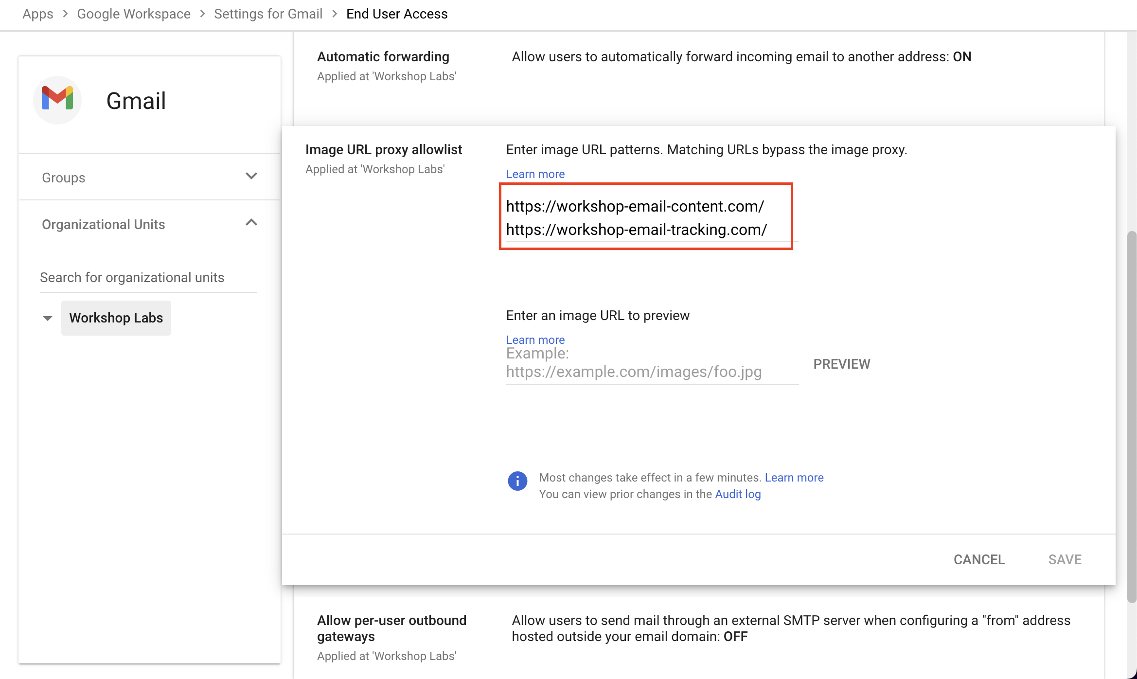Viewport: 1137px width, 679px height.
Task: Open Allow per-user outbound gateways setting
Action: click(698, 637)
